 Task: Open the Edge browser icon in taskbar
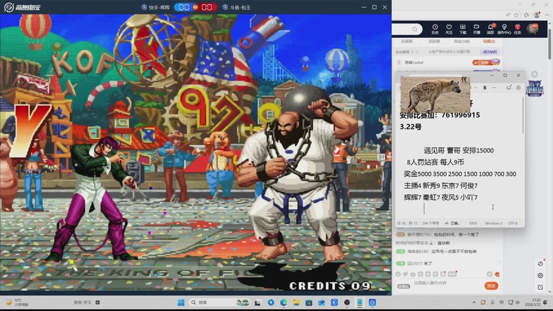point(283,303)
